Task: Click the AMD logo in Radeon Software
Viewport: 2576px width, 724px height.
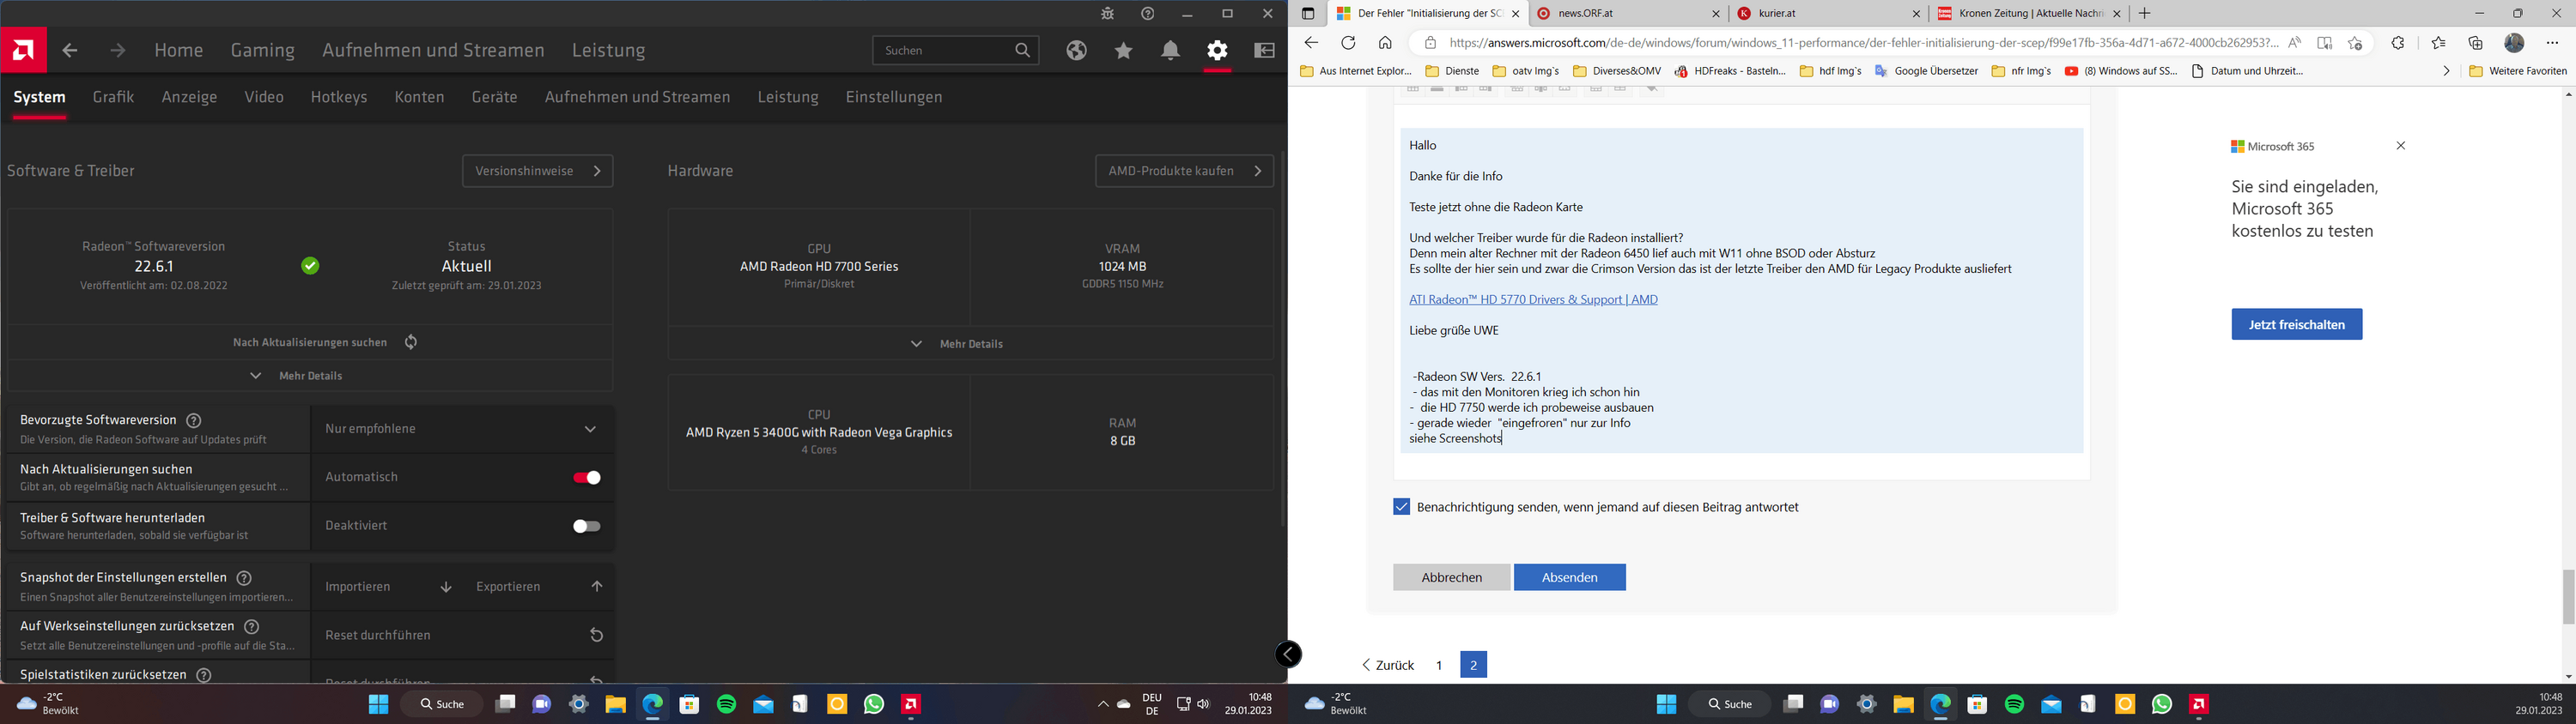Action: 23,50
